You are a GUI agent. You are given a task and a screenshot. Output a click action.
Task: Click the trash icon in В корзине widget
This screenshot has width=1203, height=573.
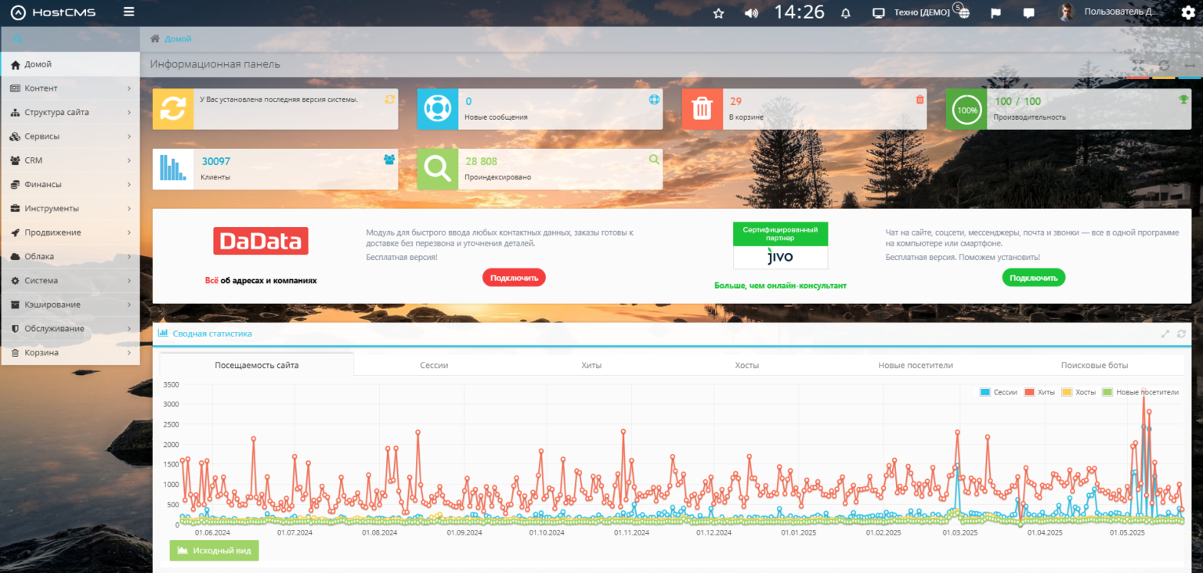[919, 99]
